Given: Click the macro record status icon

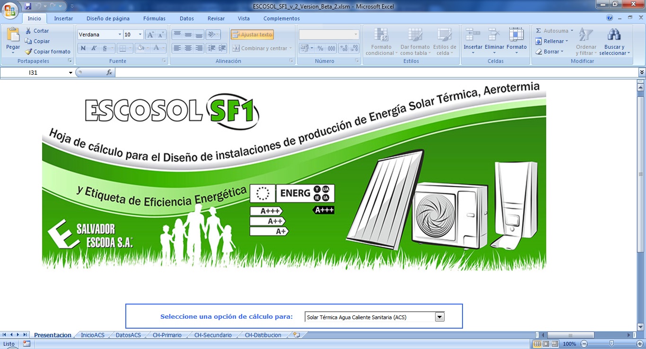Looking at the screenshot, I should click(26, 344).
